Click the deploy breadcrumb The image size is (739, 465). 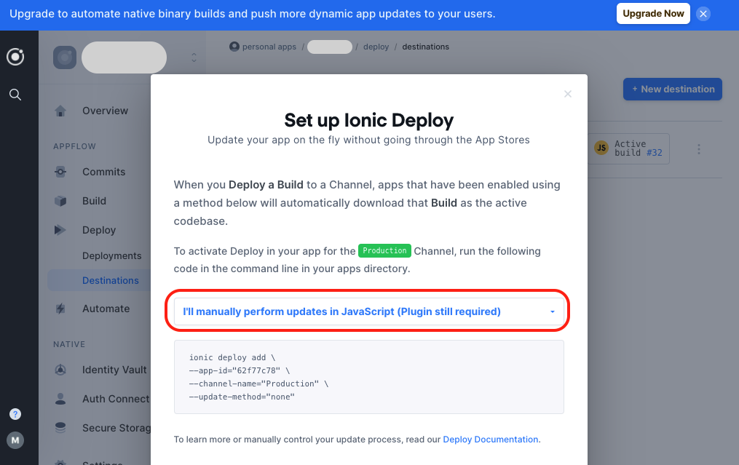pyautogui.click(x=376, y=47)
